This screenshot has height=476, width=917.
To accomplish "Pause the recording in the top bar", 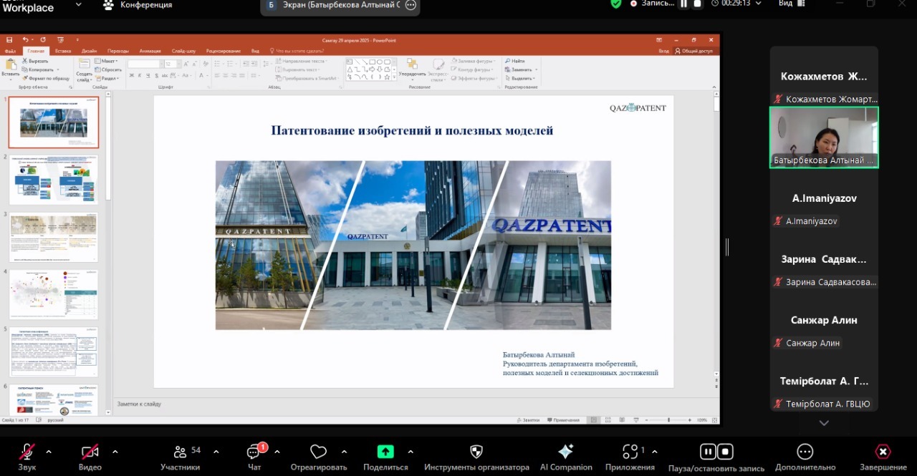I will pos(683,4).
